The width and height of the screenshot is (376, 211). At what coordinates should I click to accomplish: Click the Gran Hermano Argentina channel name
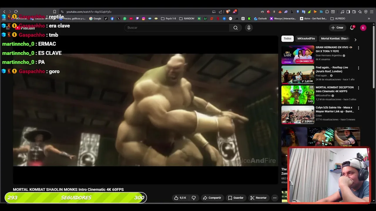coord(329,55)
